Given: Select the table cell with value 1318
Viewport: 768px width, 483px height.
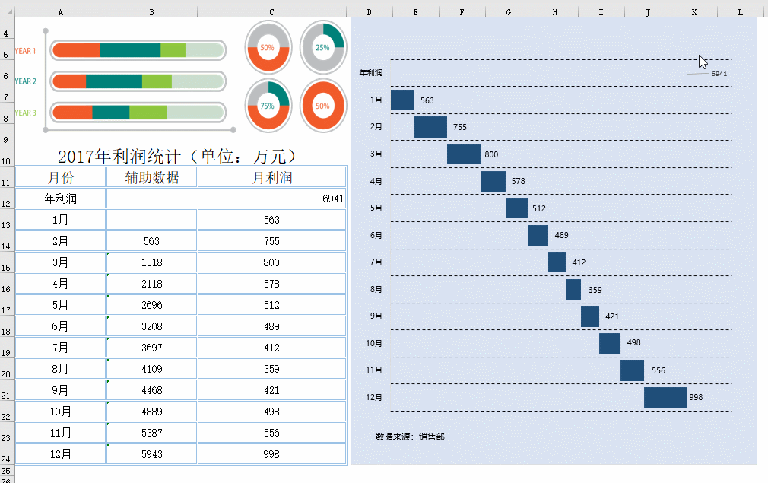Looking at the screenshot, I should 151,262.
